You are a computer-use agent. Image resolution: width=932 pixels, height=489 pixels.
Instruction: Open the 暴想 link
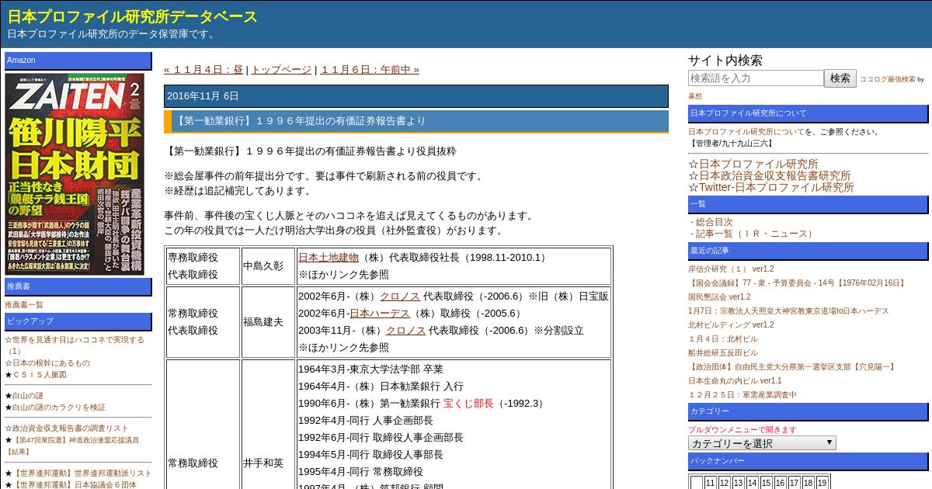694,96
